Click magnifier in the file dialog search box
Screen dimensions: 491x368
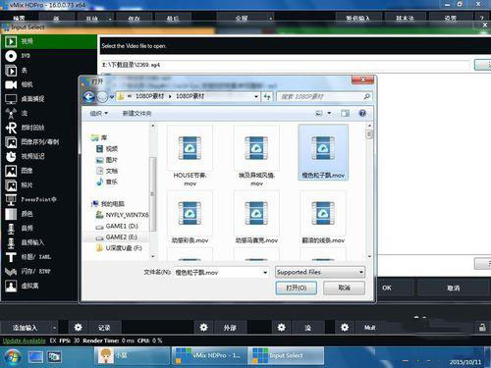367,96
